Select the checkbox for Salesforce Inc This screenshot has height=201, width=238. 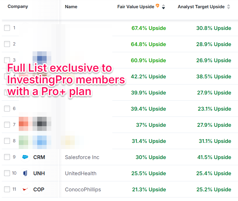coord(7,157)
